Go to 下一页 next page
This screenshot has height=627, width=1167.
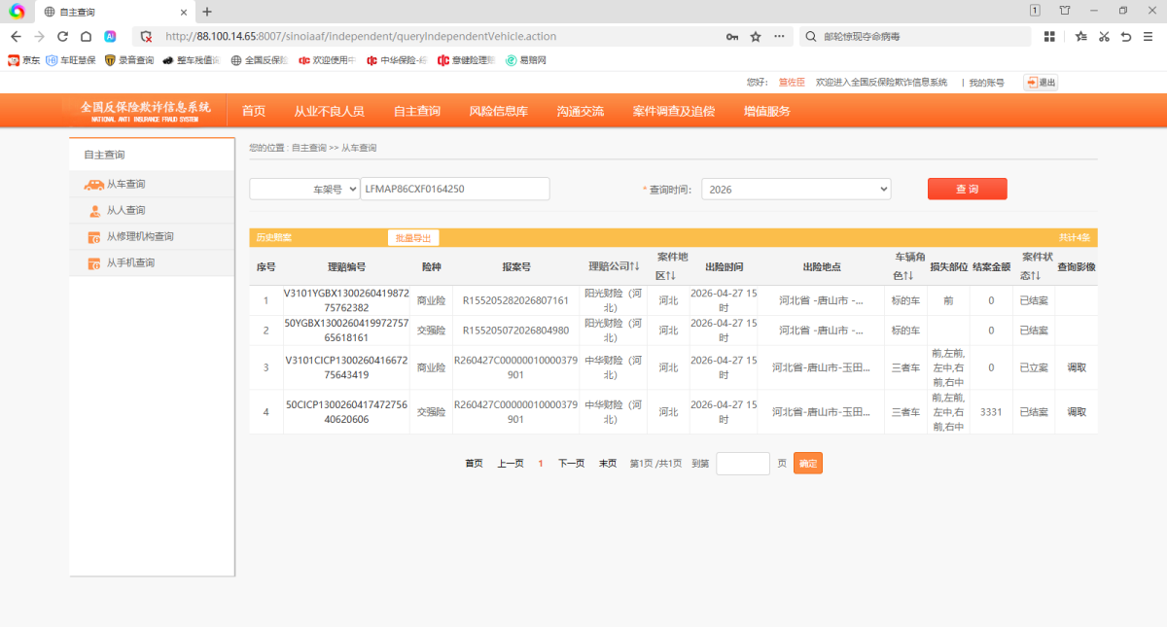click(571, 464)
